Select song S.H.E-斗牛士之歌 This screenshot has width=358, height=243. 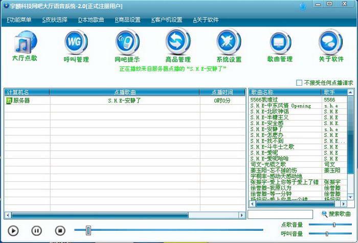click(298, 147)
